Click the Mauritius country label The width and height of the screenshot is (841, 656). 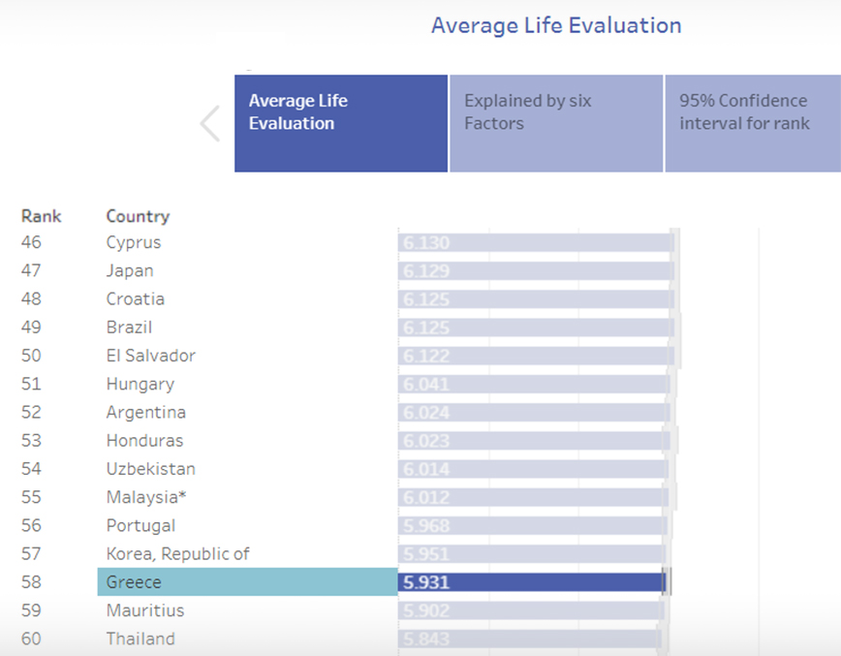pyautogui.click(x=145, y=610)
